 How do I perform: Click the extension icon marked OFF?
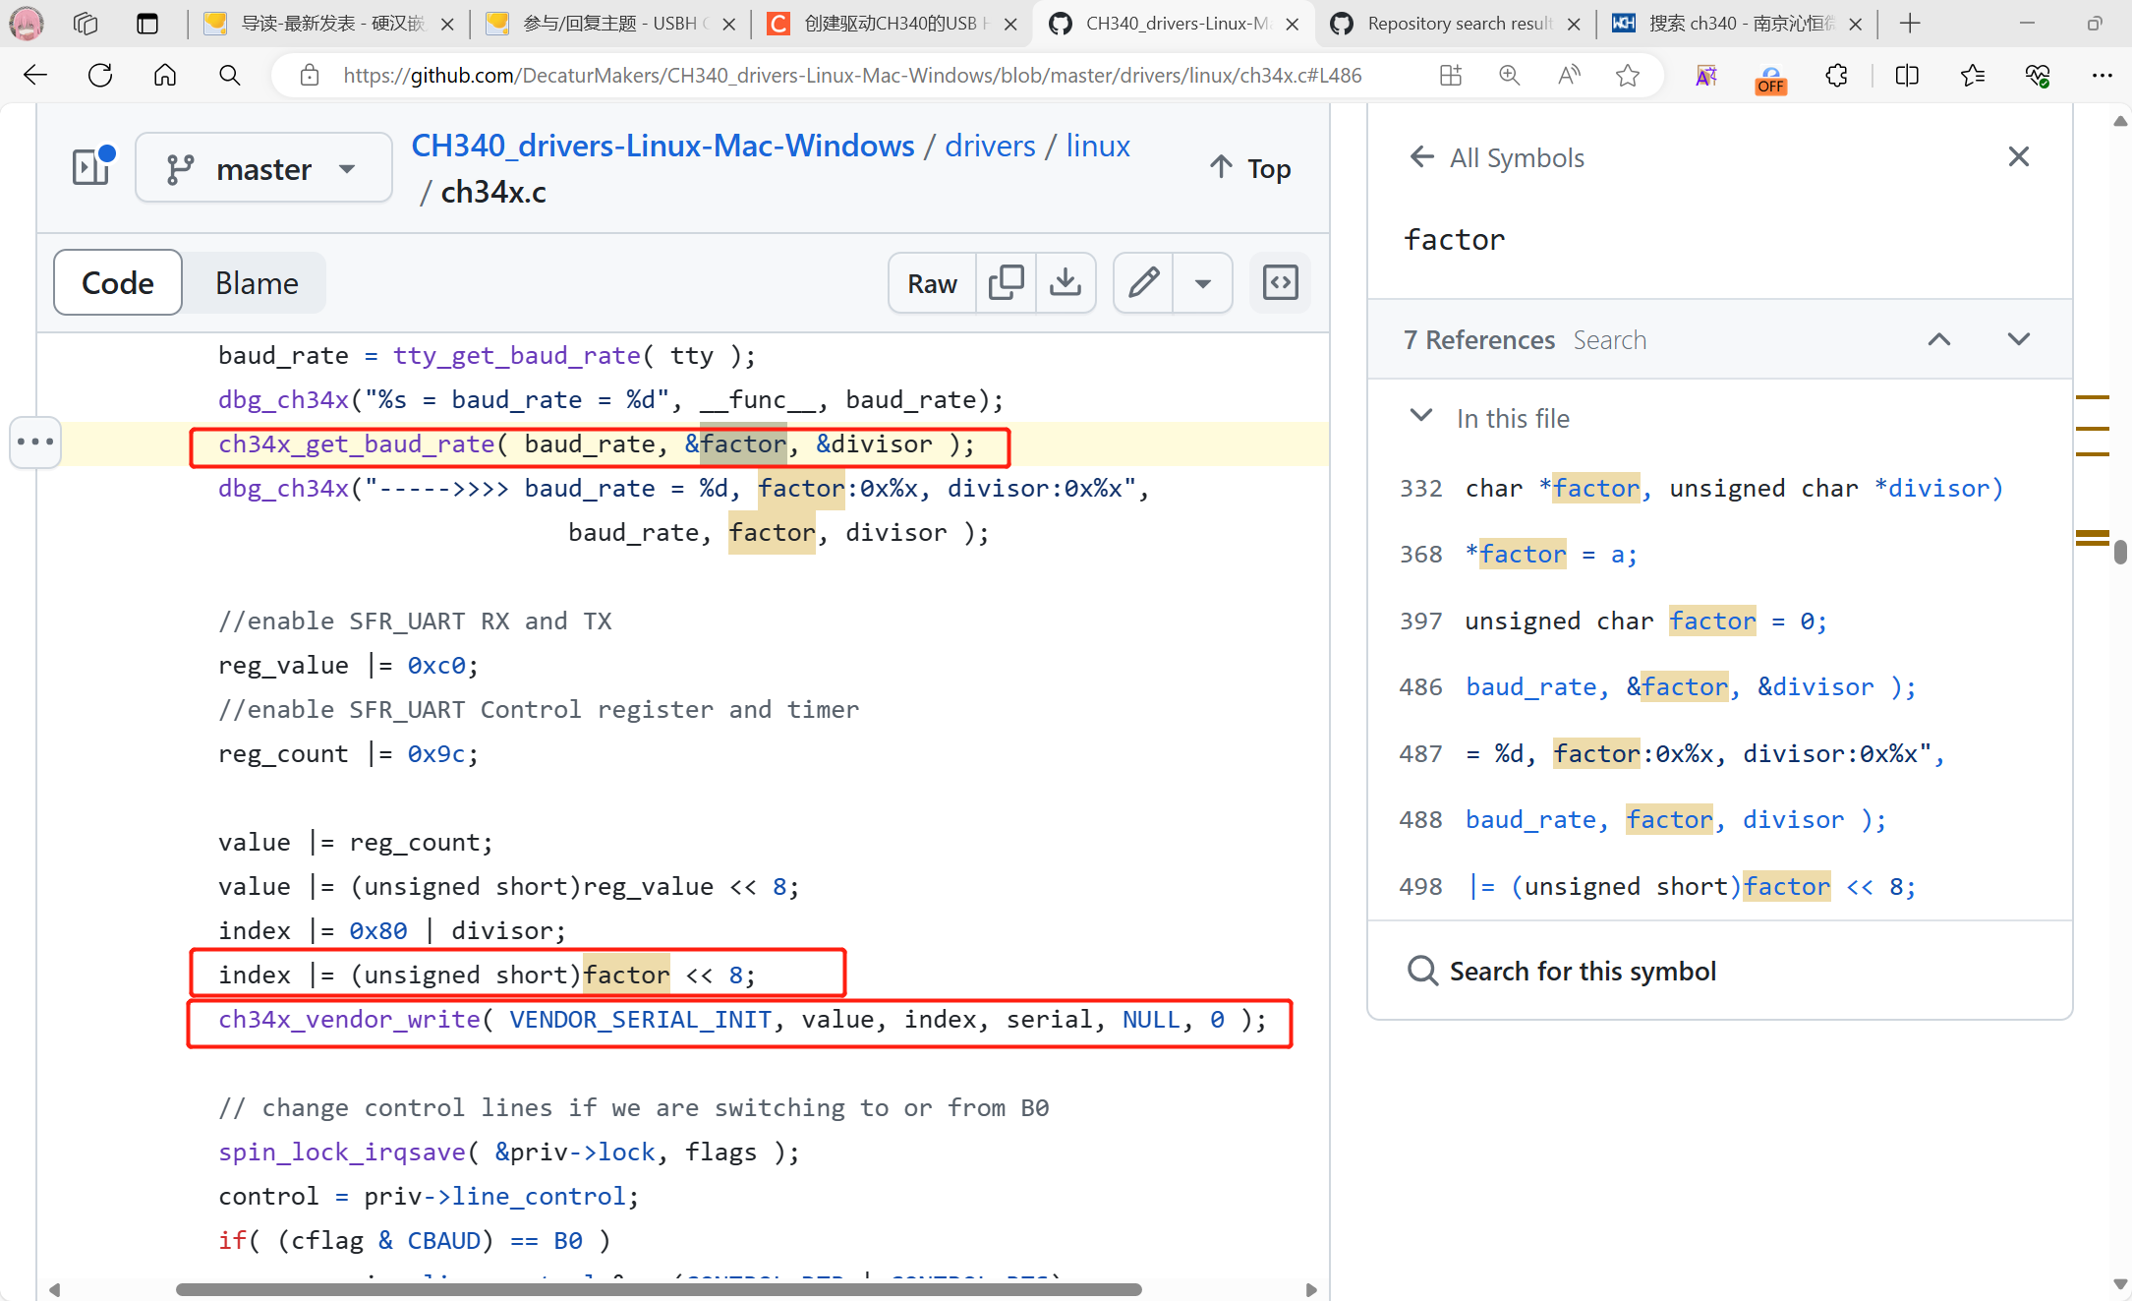click(1771, 79)
